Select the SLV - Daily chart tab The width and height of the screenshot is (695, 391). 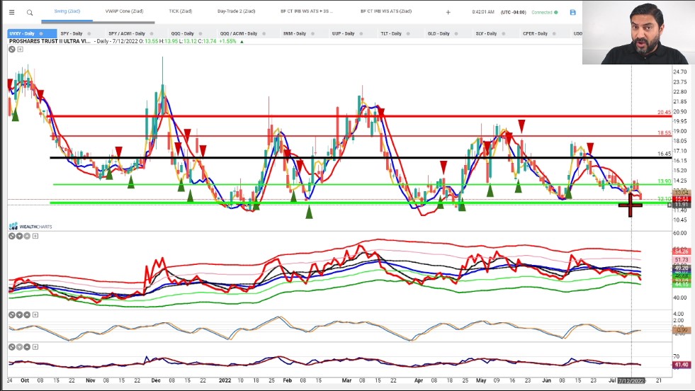pos(486,34)
